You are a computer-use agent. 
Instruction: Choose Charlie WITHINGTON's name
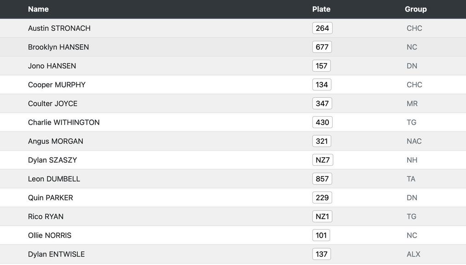click(x=64, y=122)
